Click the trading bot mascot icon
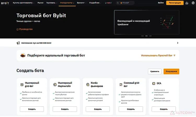This screenshot has width=196, height=117. [x=23, y=55]
